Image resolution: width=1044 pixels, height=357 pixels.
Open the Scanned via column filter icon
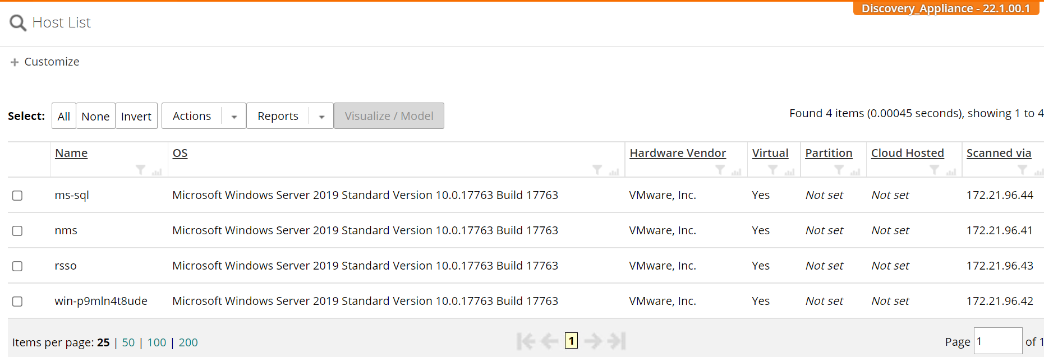[x=1023, y=170]
